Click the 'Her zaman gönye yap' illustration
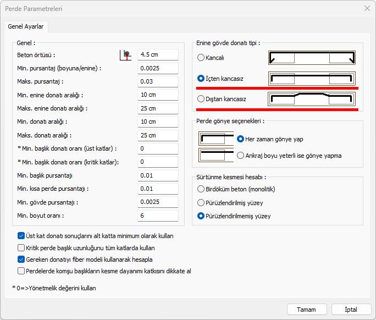Viewport: 376px width, 320px height. (x=212, y=139)
